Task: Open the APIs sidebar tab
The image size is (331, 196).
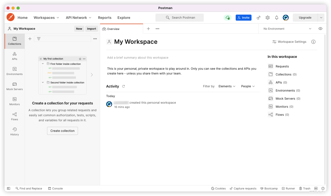Action: tap(15, 56)
